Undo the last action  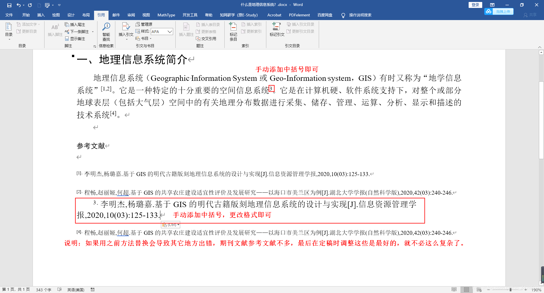[18, 5]
